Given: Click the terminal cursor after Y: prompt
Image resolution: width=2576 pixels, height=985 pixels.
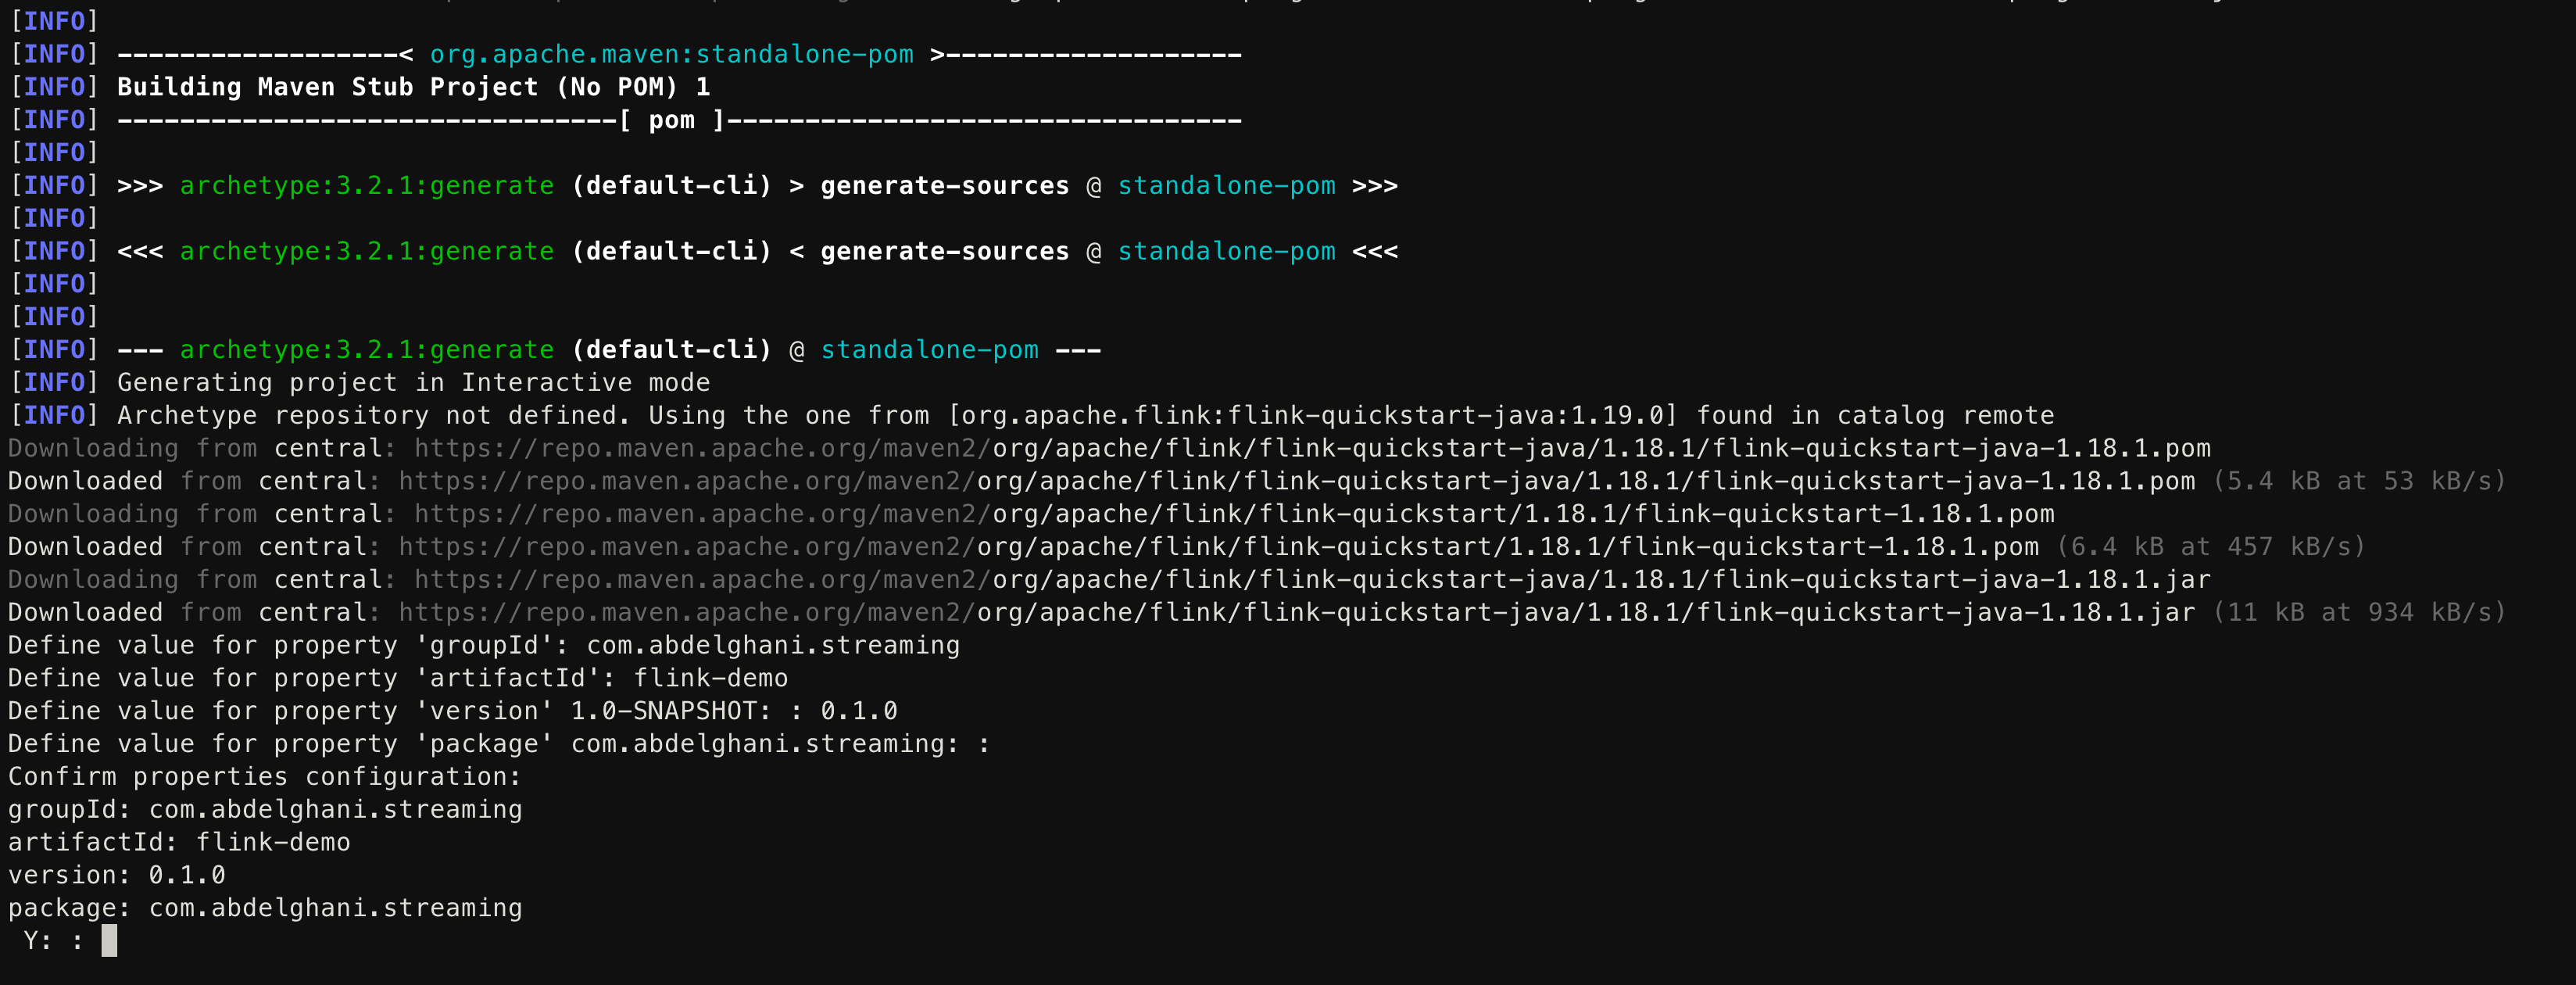Looking at the screenshot, I should tap(109, 941).
